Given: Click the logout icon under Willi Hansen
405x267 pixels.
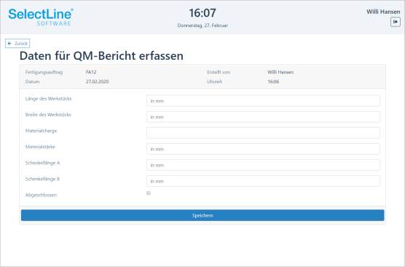Looking at the screenshot, I should (x=396, y=22).
